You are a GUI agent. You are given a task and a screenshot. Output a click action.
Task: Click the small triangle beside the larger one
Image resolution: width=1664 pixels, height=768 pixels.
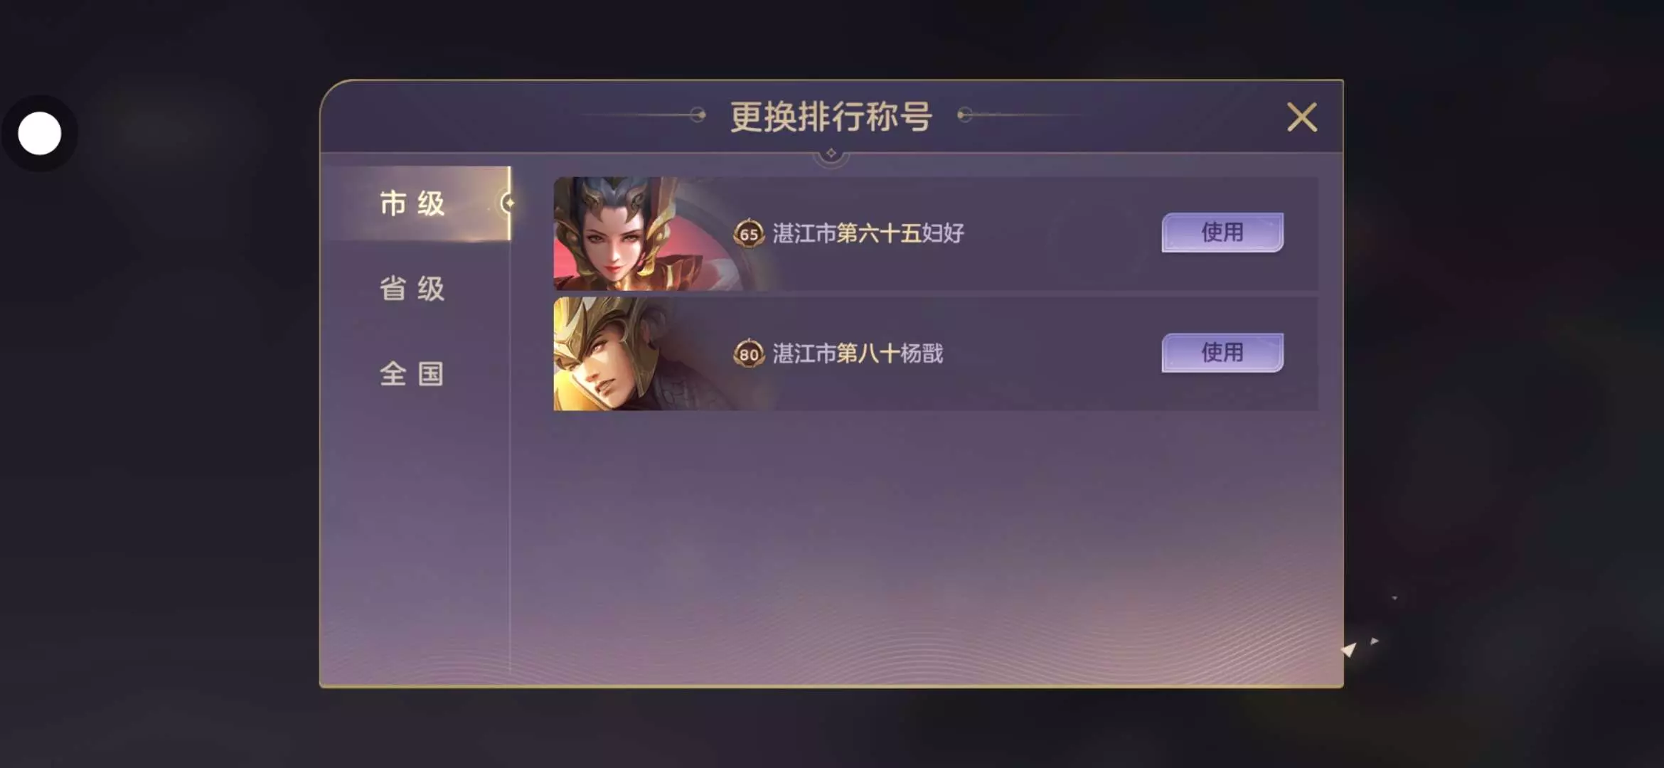tap(1375, 641)
